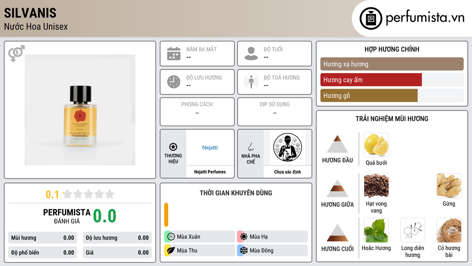Image resolution: width=472 pixels, height=266 pixels.
Task: Click the Hương xạ hương accord bar
Action: pyautogui.click(x=392, y=64)
